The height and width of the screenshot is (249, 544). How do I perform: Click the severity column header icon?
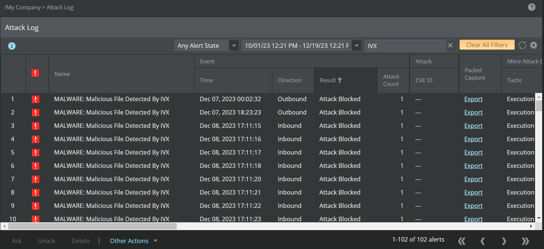coord(35,73)
